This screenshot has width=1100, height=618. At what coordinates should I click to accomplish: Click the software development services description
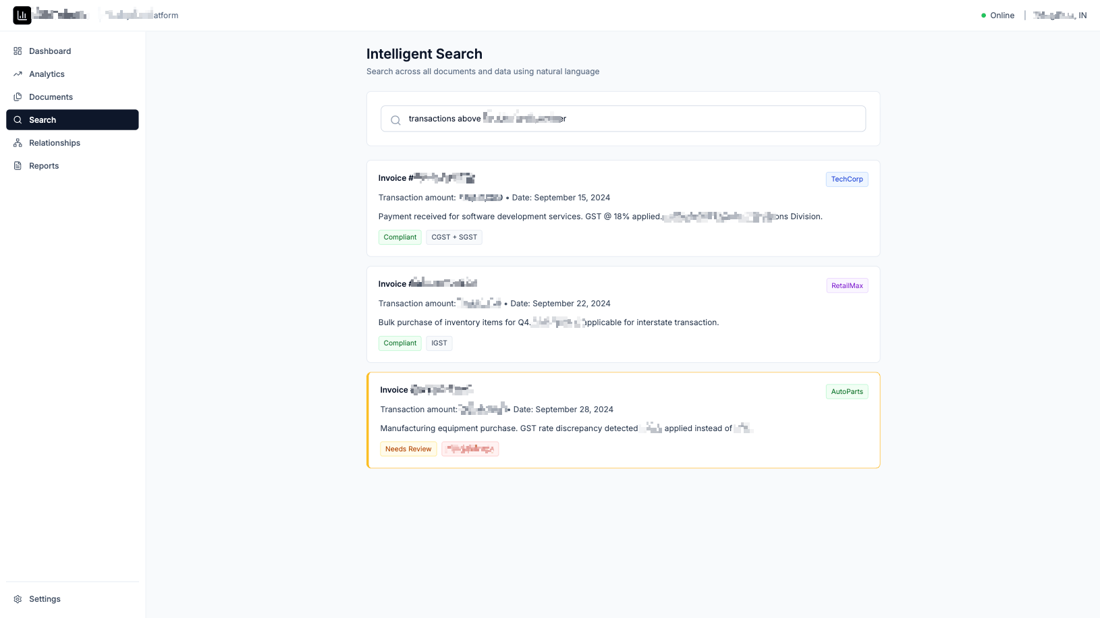pos(601,217)
